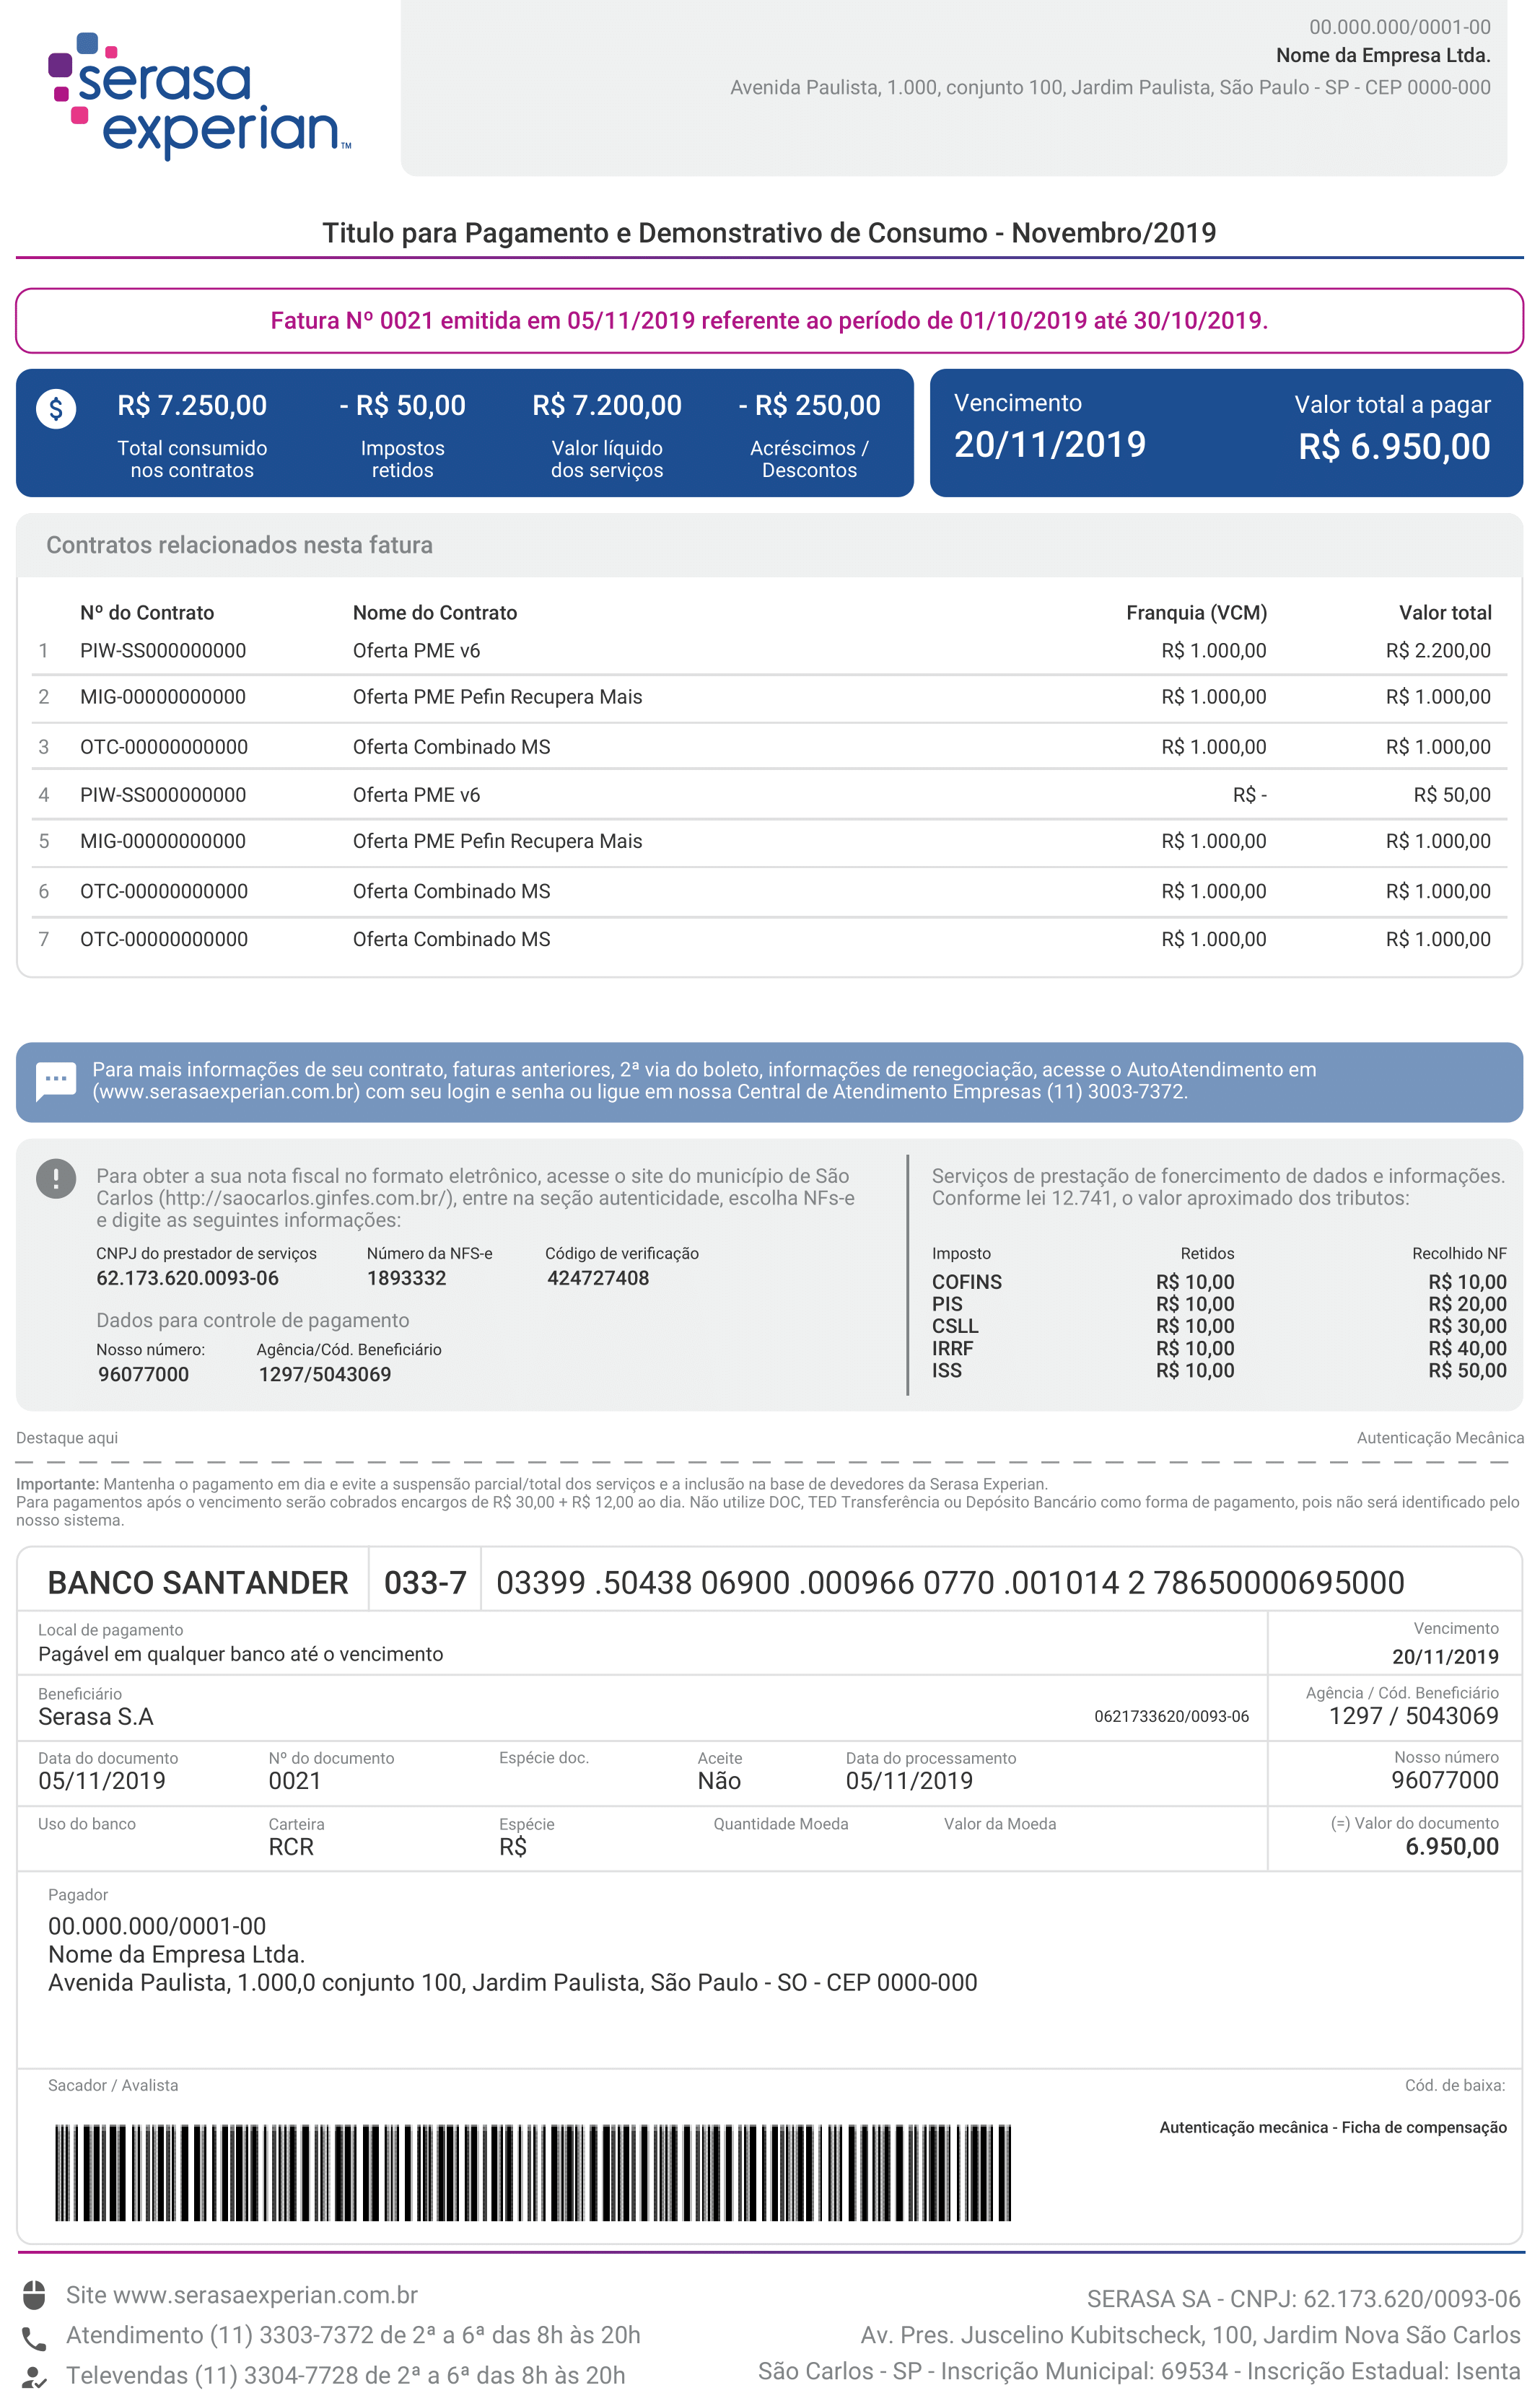
Task: Click the dollar sign icon in summary bar
Action: point(56,408)
